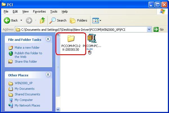Screen dimensions: 169x113
Task: Click Share this folder link
Action: click(x=26, y=62)
